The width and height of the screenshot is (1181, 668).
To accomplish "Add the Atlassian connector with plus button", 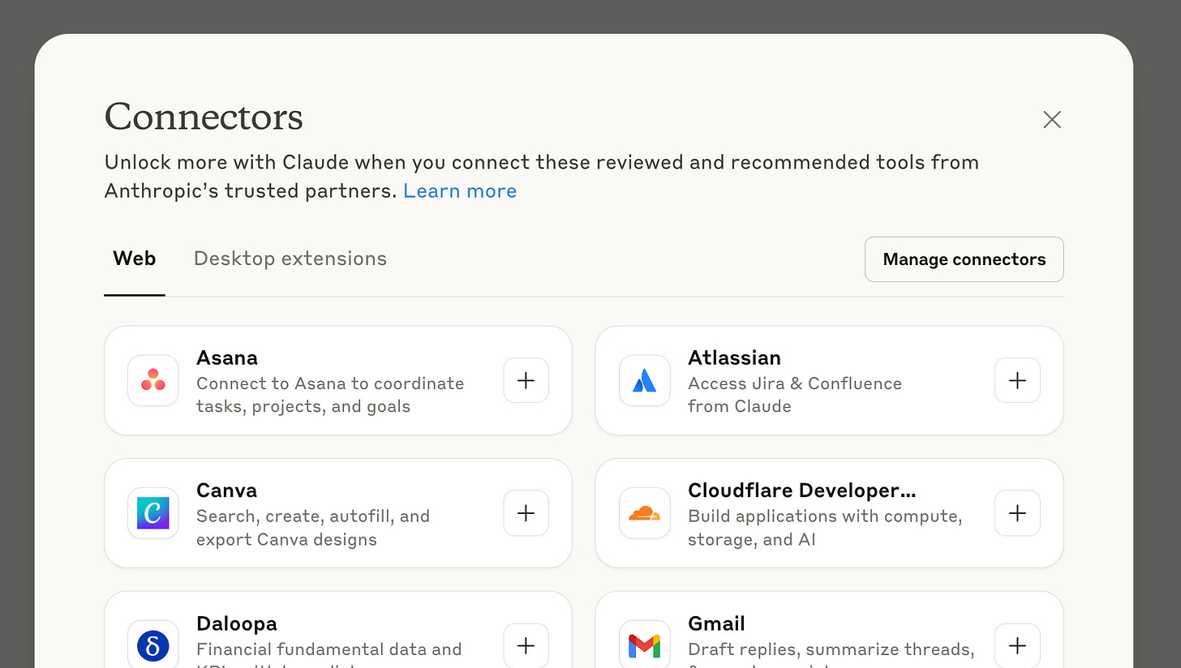I will tap(1018, 380).
